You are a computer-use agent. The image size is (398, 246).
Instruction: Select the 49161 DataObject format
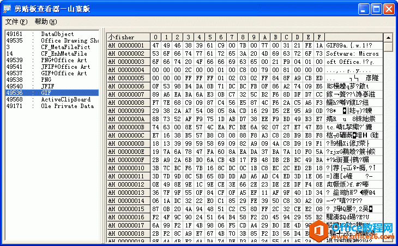[52, 34]
